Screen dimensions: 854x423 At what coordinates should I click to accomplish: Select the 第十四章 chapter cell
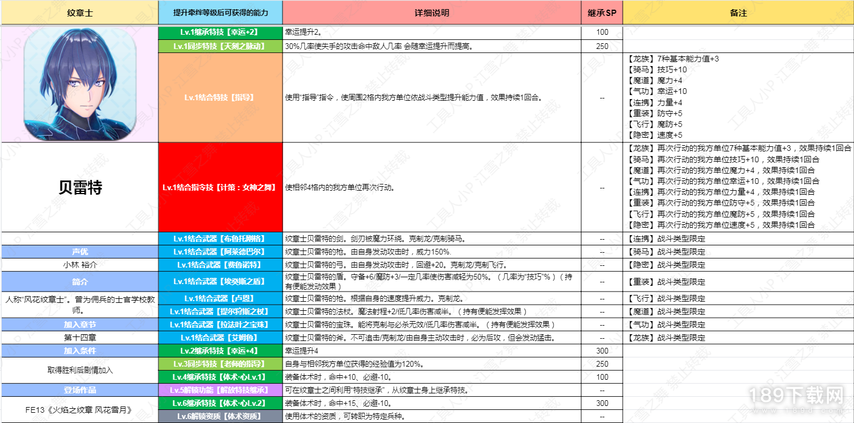click(80, 338)
